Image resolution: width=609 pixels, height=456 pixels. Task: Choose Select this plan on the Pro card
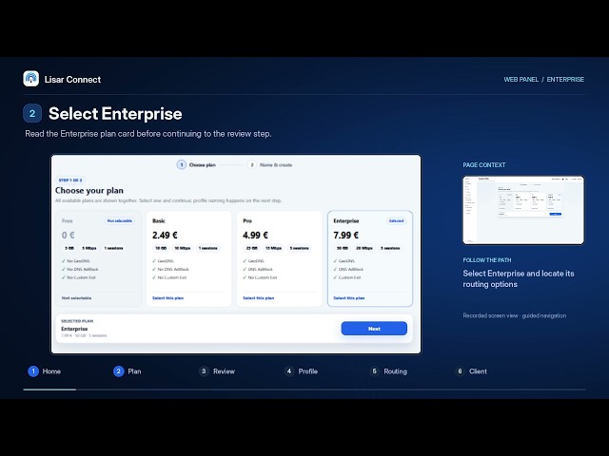coord(258,298)
